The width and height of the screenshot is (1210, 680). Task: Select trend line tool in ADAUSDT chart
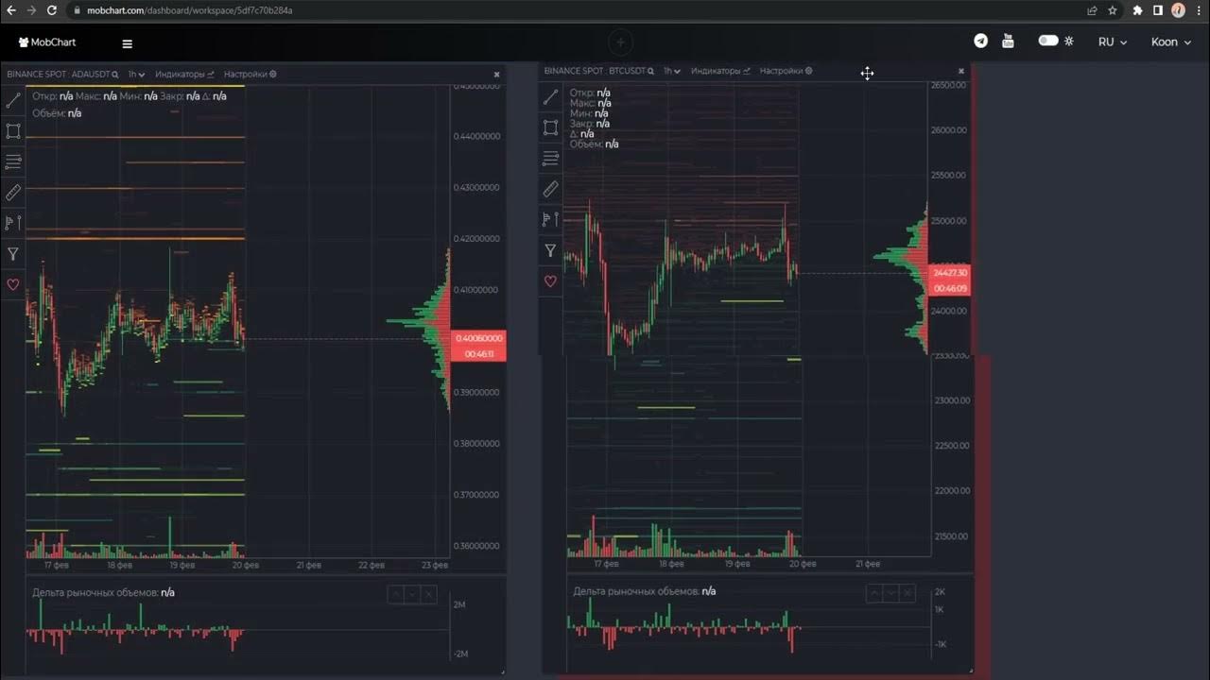13,100
